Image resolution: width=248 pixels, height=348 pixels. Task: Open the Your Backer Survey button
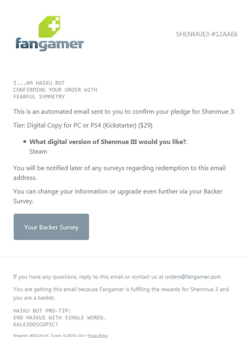coord(51,227)
